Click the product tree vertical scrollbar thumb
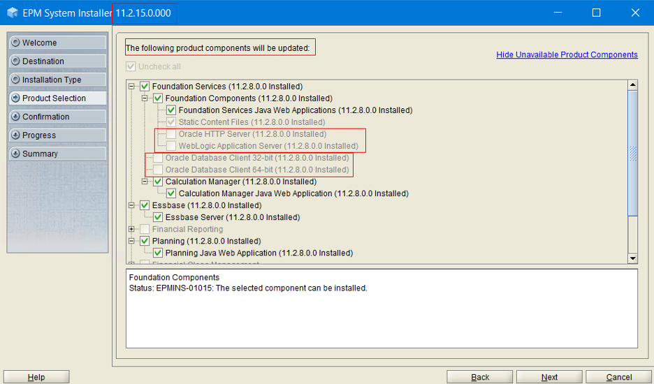This screenshot has width=654, height=384. pos(633,153)
